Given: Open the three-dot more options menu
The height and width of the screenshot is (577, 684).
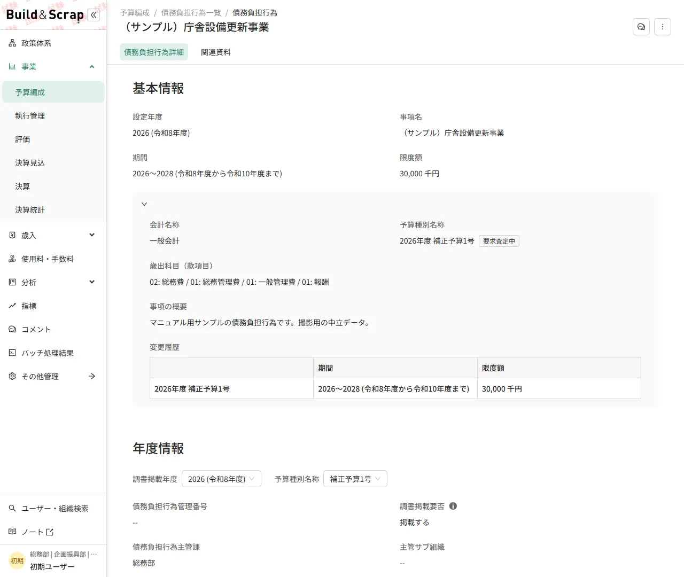Looking at the screenshot, I should (x=662, y=27).
